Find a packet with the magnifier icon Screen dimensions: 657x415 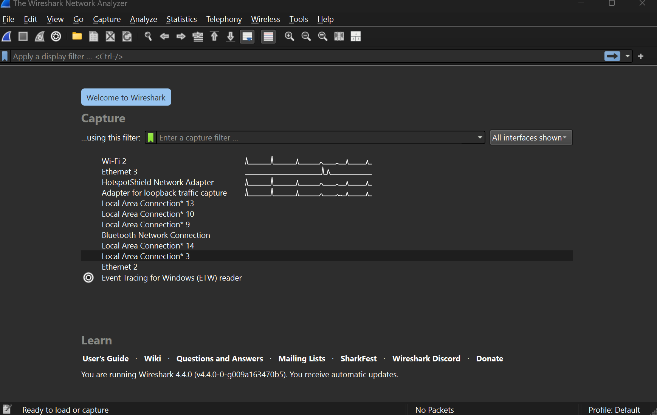[148, 36]
